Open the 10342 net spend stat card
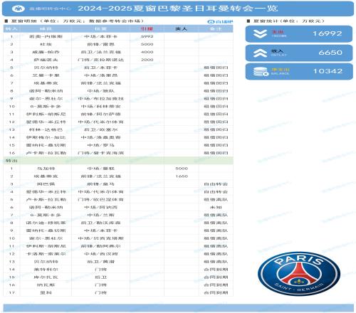The image size is (356, 313). (299, 71)
